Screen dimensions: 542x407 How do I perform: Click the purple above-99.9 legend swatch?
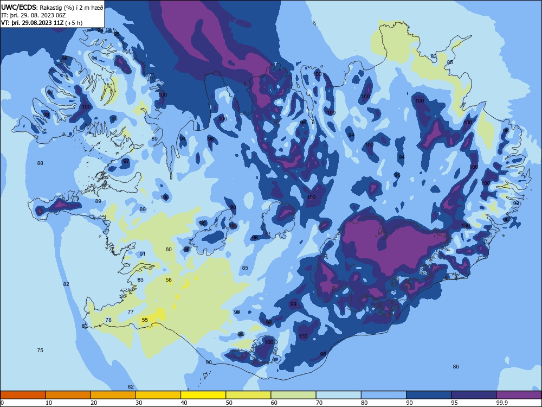coord(519,395)
